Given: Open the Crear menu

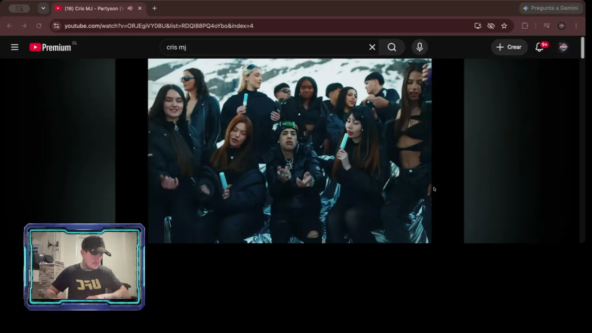Looking at the screenshot, I should coord(509,47).
